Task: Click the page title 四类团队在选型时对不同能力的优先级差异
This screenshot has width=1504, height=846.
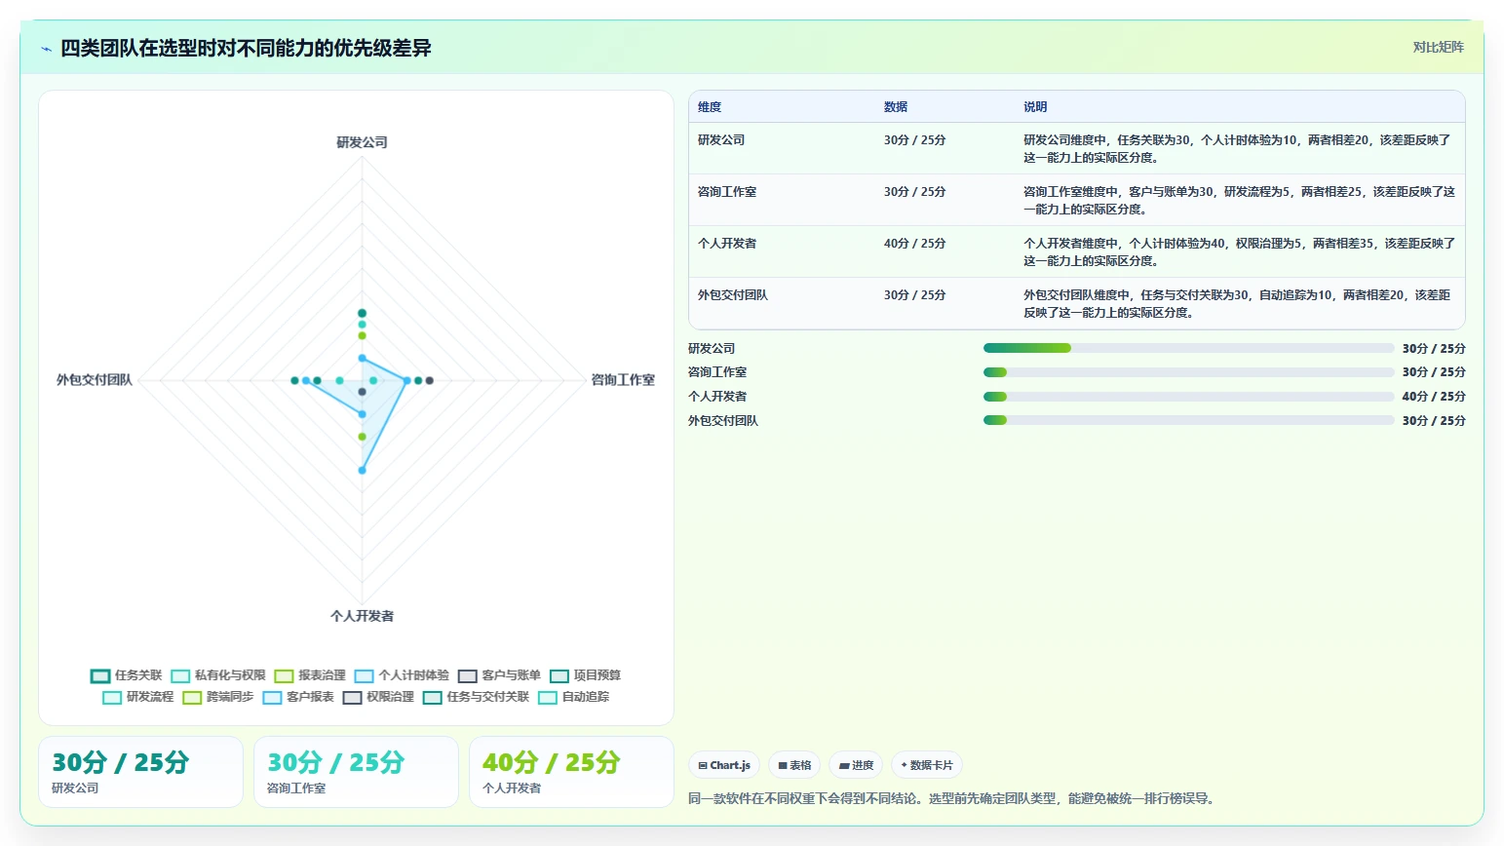Action: [246, 49]
